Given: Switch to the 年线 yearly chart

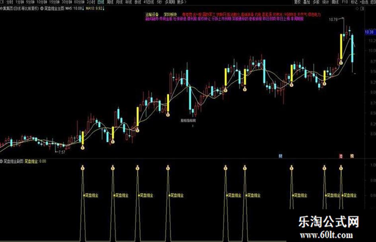Looking at the screenshot, I should [129, 2].
